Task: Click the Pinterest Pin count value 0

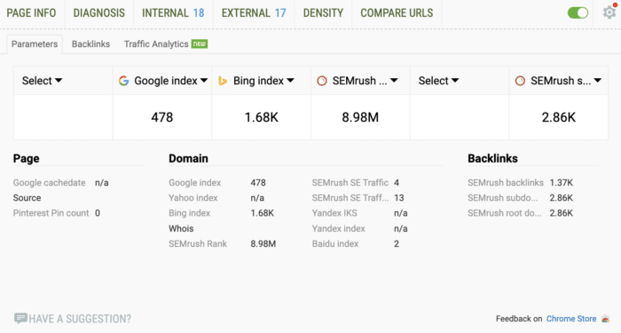Action: coord(98,213)
